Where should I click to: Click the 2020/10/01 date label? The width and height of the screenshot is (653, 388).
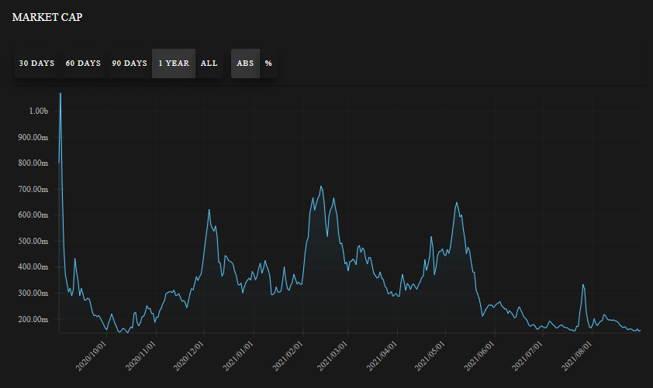click(x=92, y=356)
